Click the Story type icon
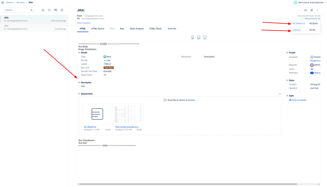The height and width of the screenshot is (187, 327). pos(105,57)
